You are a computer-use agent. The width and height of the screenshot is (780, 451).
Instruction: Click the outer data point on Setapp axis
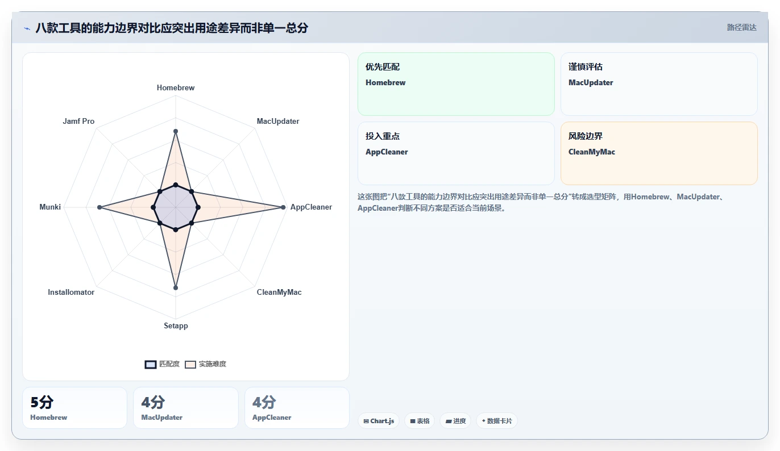tap(176, 288)
